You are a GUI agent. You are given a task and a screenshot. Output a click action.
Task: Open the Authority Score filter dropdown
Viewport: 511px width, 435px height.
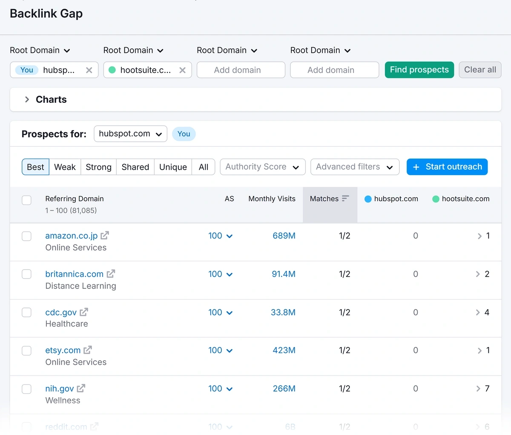pyautogui.click(x=262, y=167)
